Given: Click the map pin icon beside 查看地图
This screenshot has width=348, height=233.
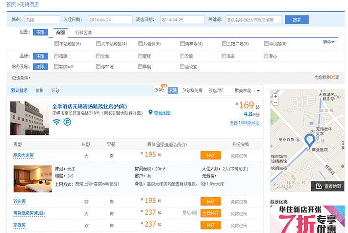Looking at the screenshot, I should click(x=150, y=112).
